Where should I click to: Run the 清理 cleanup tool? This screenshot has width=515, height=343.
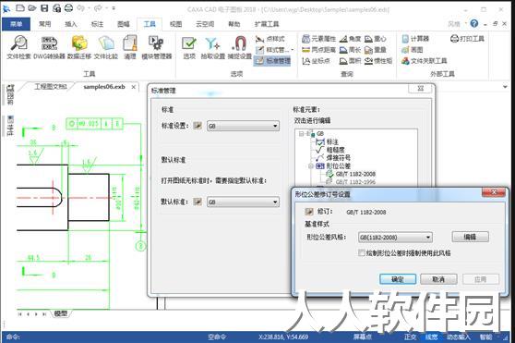[x=130, y=47]
